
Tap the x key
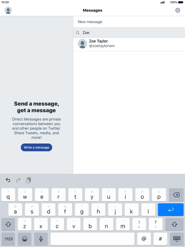tap(41, 224)
